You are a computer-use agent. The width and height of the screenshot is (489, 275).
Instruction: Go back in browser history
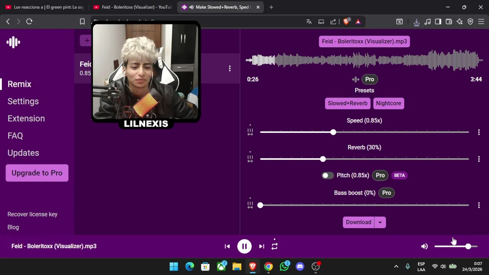pos(8,22)
